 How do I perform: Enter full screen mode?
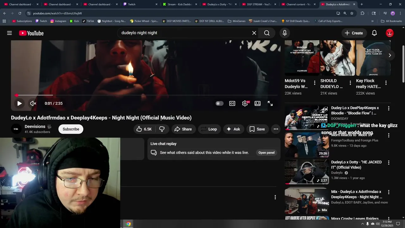270,103
